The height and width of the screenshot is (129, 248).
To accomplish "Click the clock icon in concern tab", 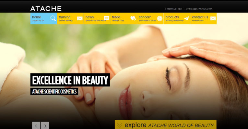I will pyautogui.click(x=160, y=18).
